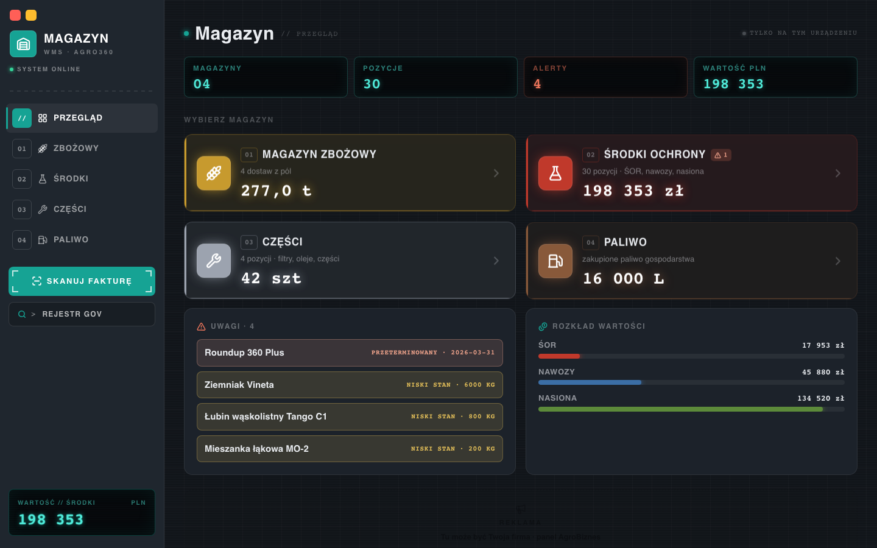Open Środki Ochrony via its chevron arrow
The height and width of the screenshot is (548, 877).
point(838,173)
